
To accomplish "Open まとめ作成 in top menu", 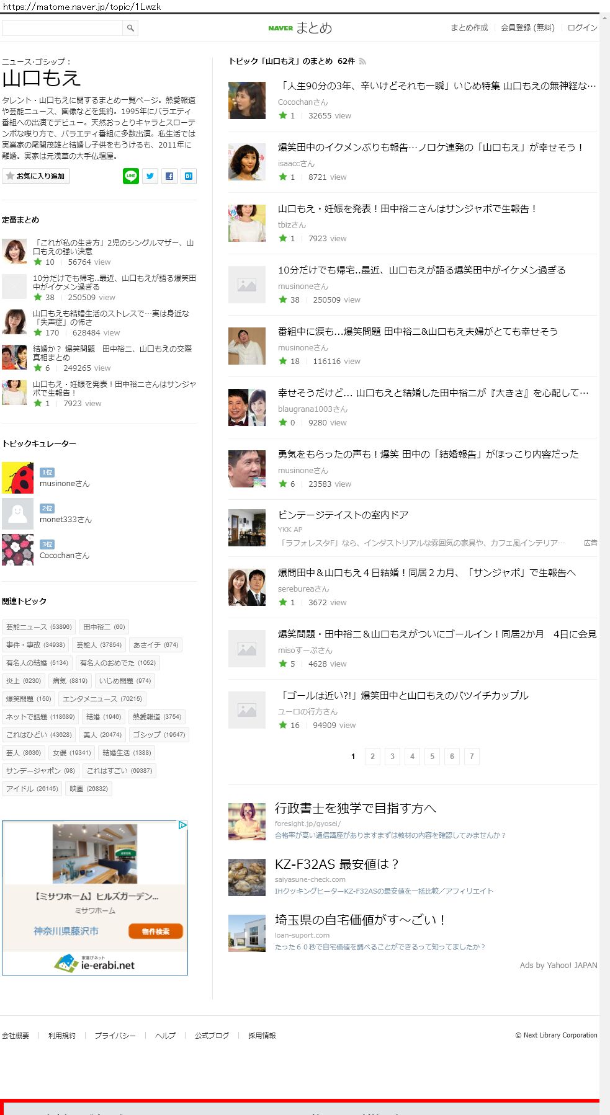I will pos(469,28).
